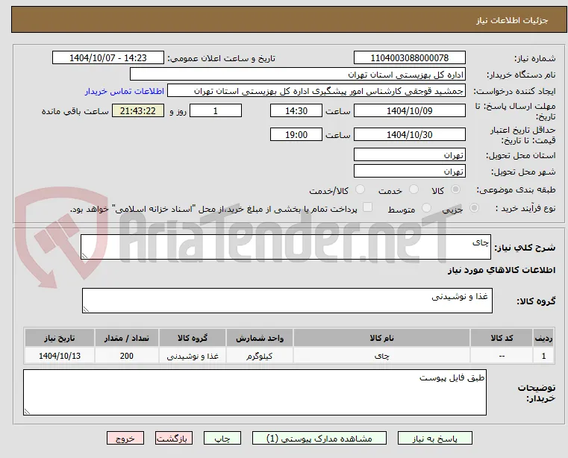Image resolution: width=568 pixels, height=458 pixels.
Task: Select the خدمت radio button
Action: pyautogui.click(x=413, y=189)
